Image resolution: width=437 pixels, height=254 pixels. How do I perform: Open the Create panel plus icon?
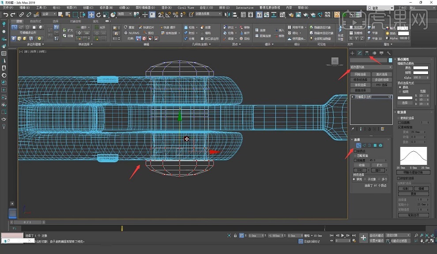352,53
